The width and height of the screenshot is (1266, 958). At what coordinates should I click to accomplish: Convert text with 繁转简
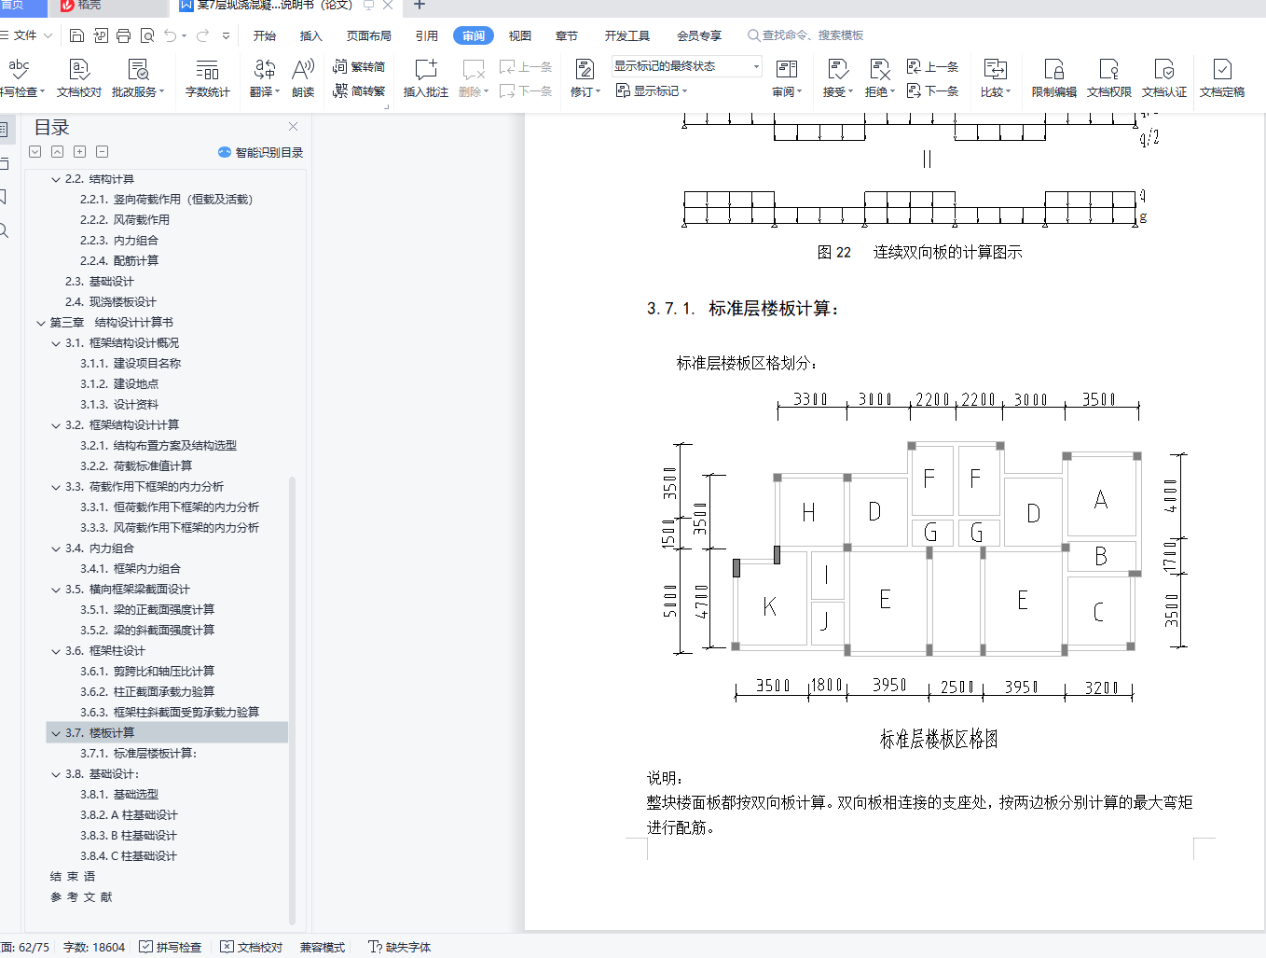tap(359, 66)
